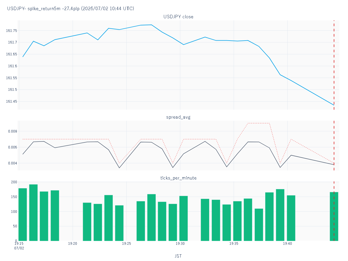Click the red dashed spike line in the price chart
Screen dimensions: 348x261
tap(334, 65)
